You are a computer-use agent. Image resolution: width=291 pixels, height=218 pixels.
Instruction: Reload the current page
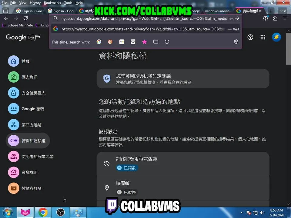(x=25, y=18)
